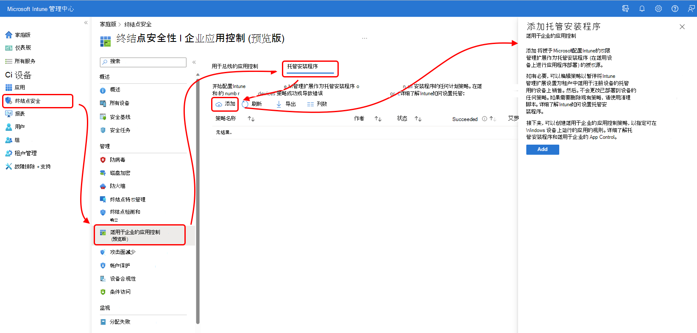The height and width of the screenshot is (333, 697).
Task: Collapse the endpoint security submenu chevron
Action: [194, 62]
